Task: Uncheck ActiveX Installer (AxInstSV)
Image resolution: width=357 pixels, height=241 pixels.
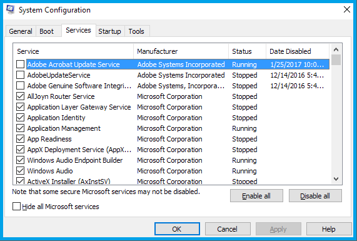Action: [20, 181]
